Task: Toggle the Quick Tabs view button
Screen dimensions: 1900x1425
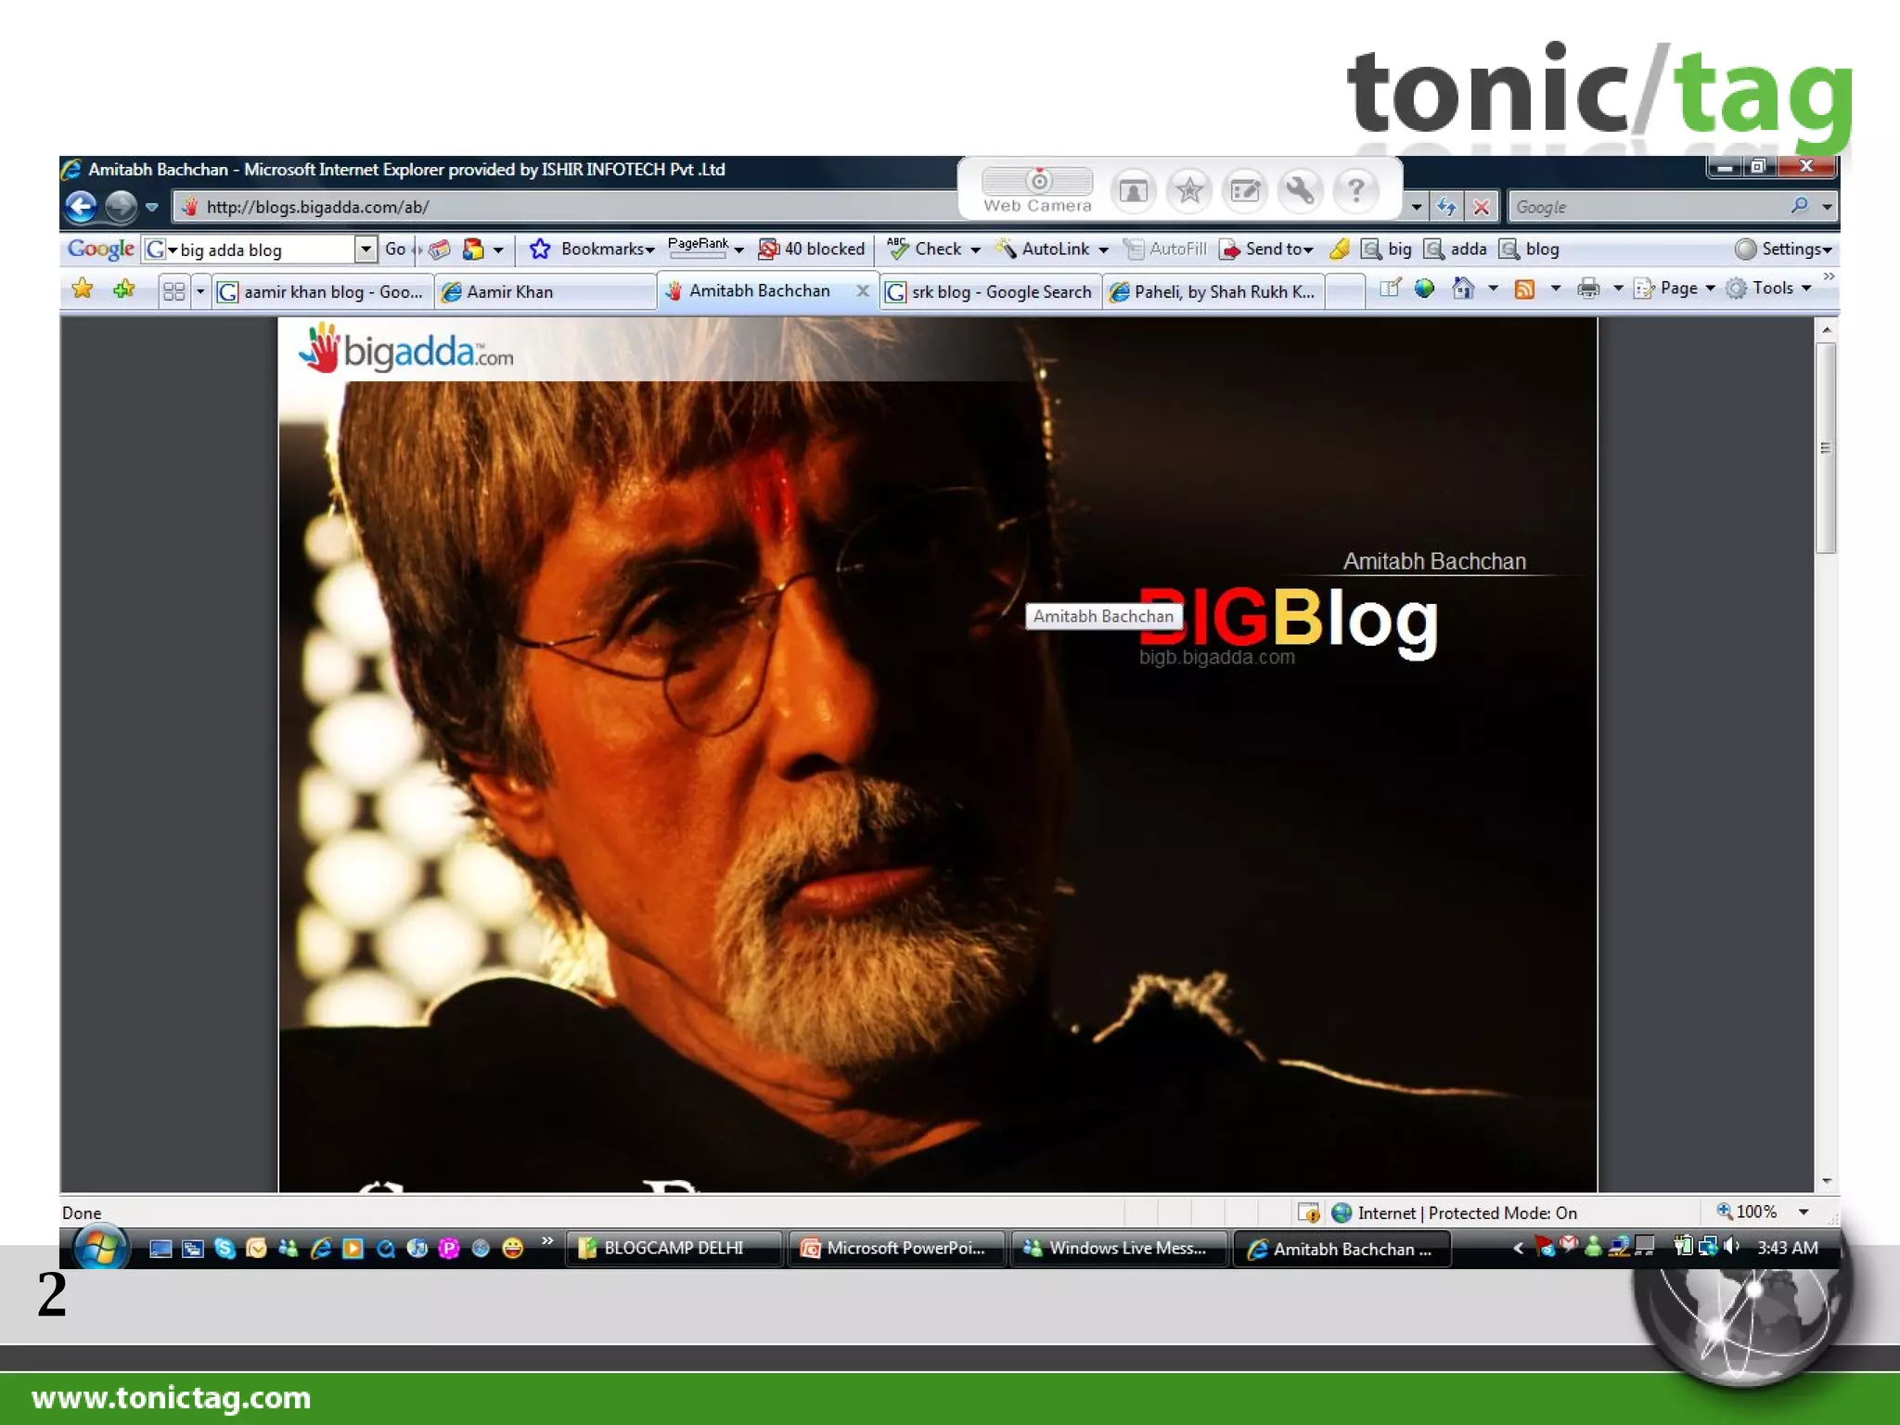Action: point(173,291)
